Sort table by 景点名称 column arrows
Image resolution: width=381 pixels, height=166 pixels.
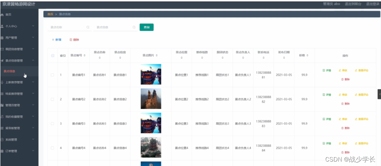click(100, 58)
